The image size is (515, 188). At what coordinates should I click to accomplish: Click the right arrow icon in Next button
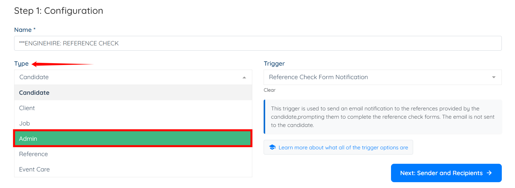click(489, 173)
